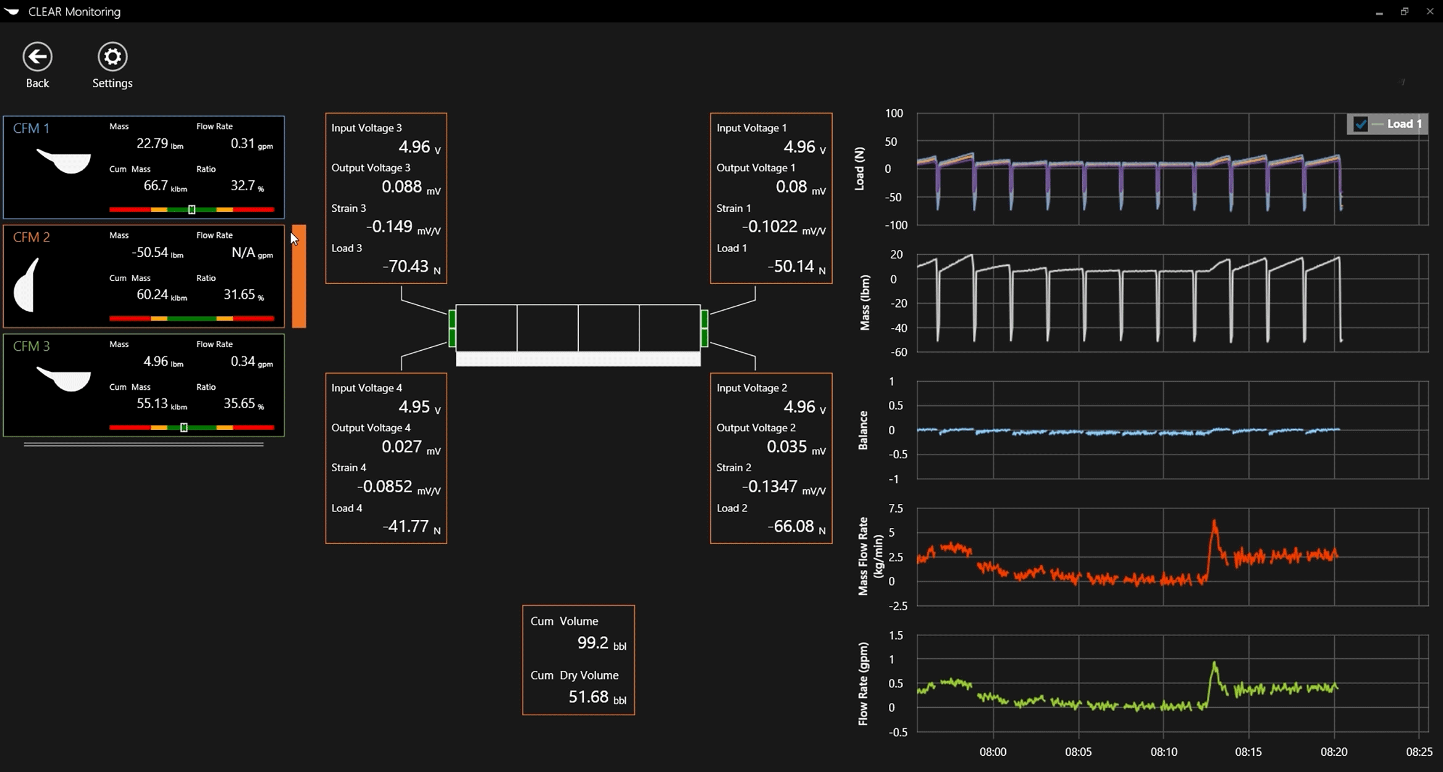
Task: Click the CFM 1 ratio slider handle
Action: [191, 209]
